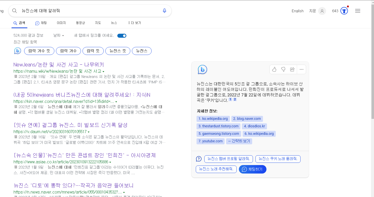
Task: Click 뉴진스 멤버 프로필 알려줘 suggestion
Action: pyautogui.click(x=229, y=159)
